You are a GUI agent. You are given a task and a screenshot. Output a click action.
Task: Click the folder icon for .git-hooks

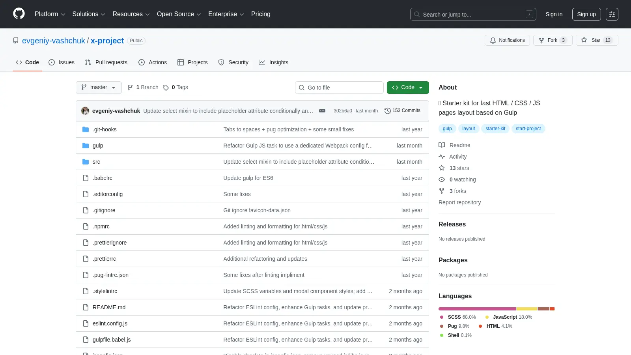pos(86,129)
